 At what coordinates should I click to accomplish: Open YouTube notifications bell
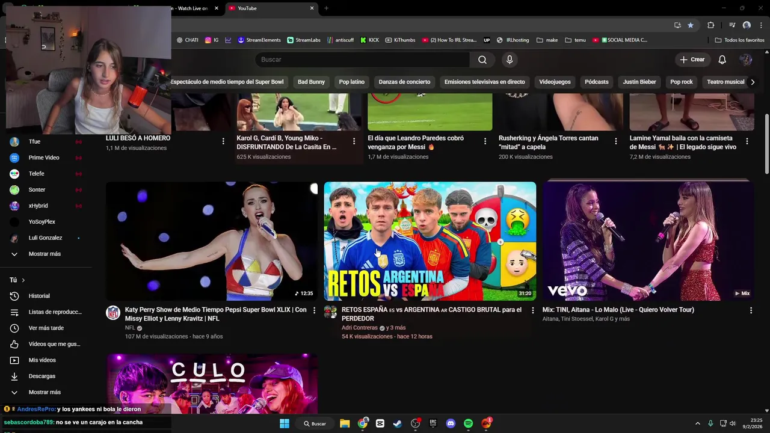(722, 60)
